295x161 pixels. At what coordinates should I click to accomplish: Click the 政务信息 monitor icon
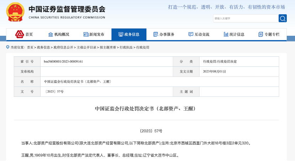point(120,34)
